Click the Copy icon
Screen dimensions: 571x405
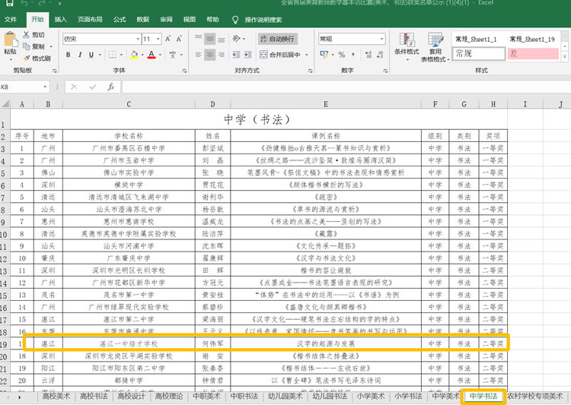tap(26, 46)
